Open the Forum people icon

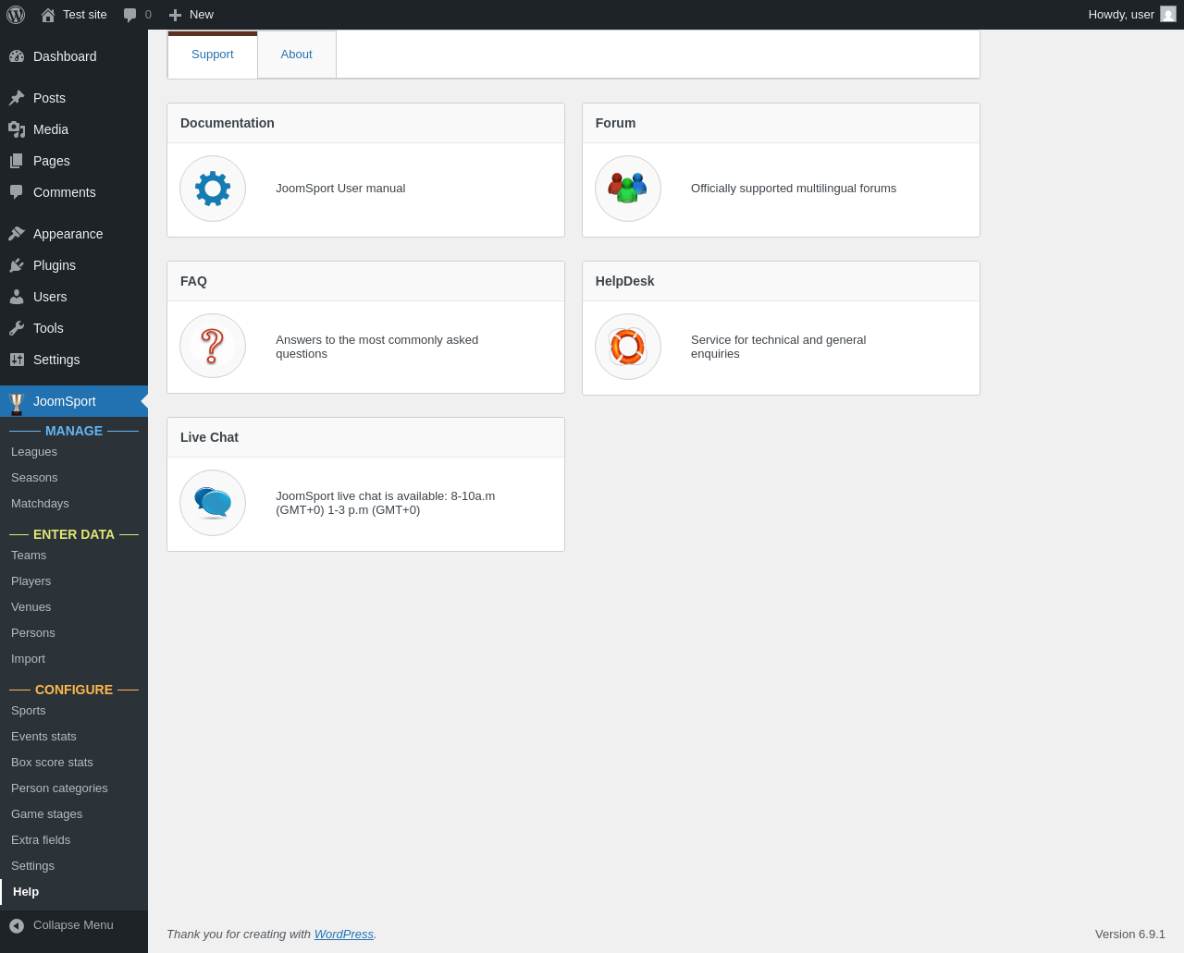click(x=628, y=189)
